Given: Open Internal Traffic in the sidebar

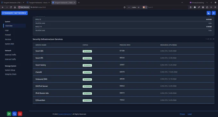Looking at the screenshot, I should 11,59.
